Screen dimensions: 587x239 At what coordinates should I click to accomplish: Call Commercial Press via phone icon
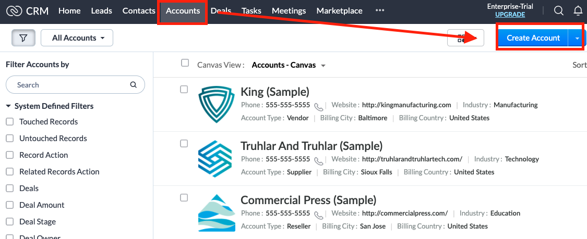(x=319, y=216)
